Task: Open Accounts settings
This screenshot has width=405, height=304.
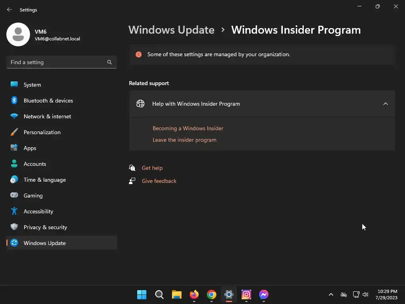Action: [x=61, y=164]
